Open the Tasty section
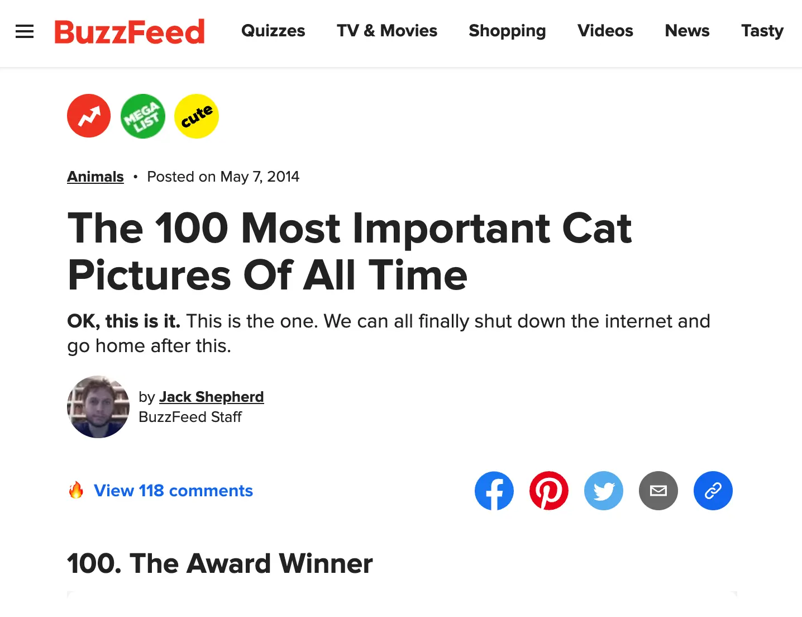The image size is (802, 617). click(x=762, y=31)
